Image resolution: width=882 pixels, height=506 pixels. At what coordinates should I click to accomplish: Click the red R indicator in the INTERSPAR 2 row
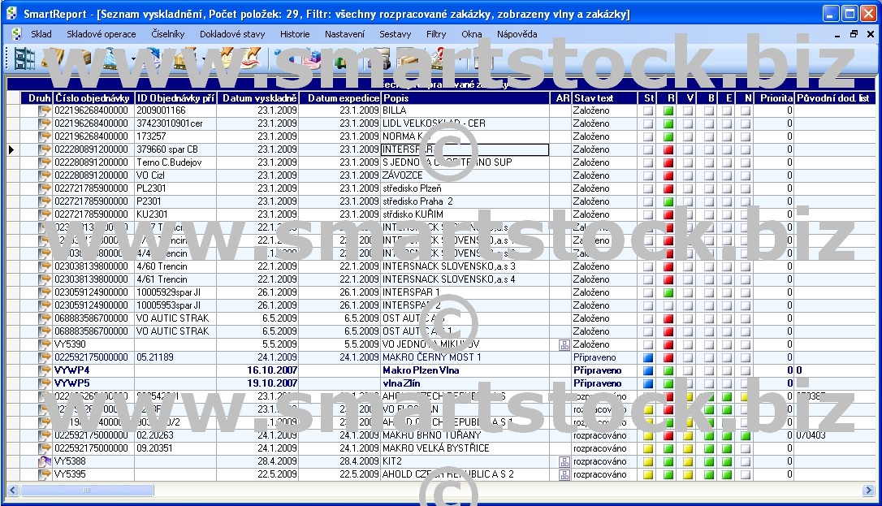point(668,305)
